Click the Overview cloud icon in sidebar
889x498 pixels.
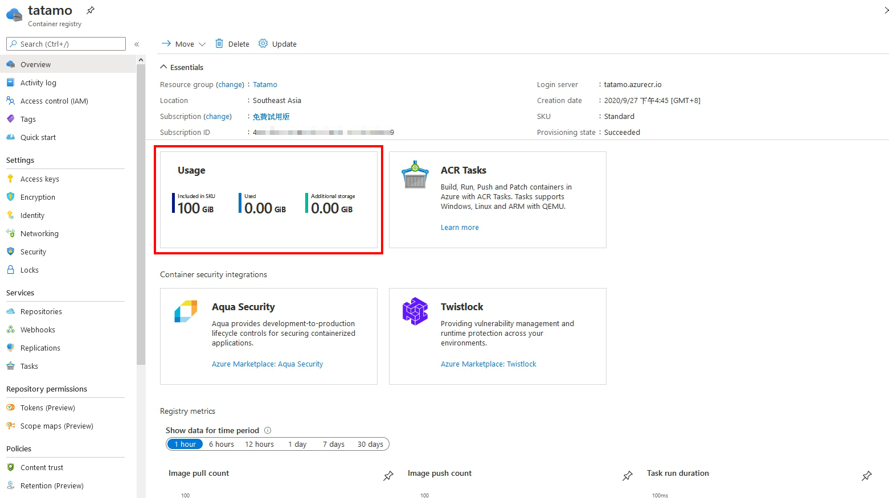pyautogui.click(x=10, y=64)
